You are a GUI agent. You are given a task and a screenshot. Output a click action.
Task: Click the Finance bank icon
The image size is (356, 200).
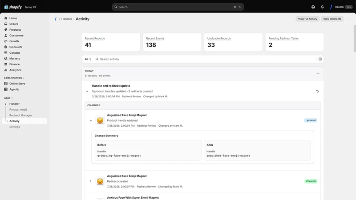(x=6, y=64)
